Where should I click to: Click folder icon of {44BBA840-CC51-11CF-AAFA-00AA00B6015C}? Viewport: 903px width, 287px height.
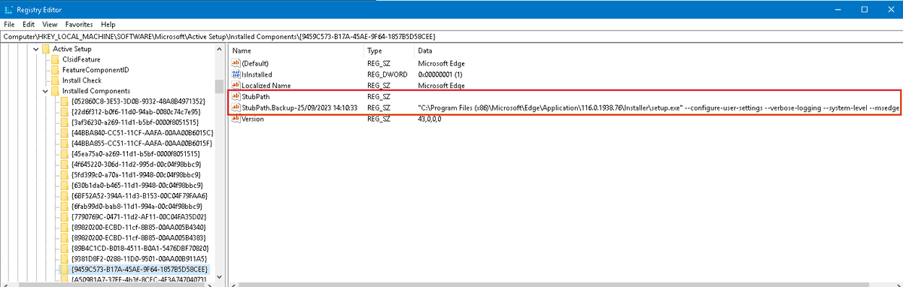[65, 132]
